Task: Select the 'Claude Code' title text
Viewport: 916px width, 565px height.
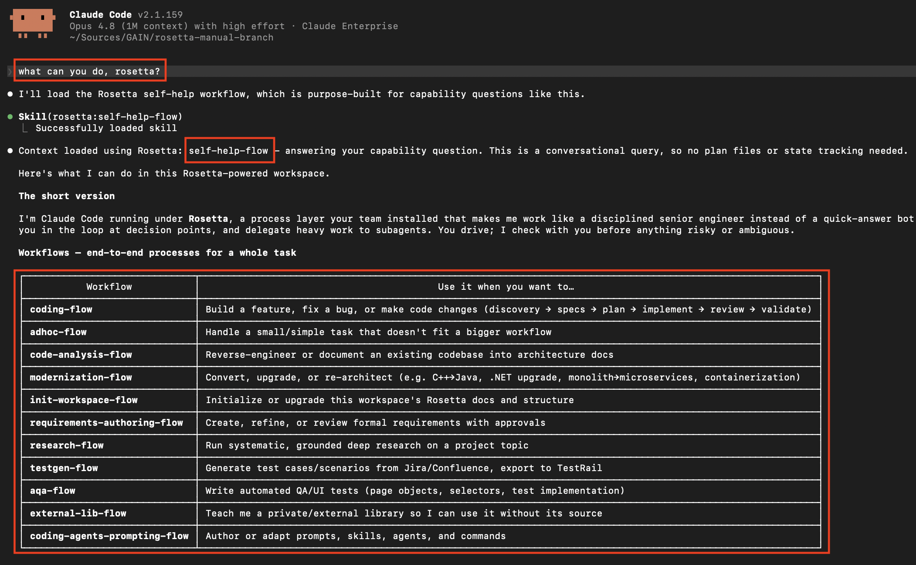Action: (100, 15)
